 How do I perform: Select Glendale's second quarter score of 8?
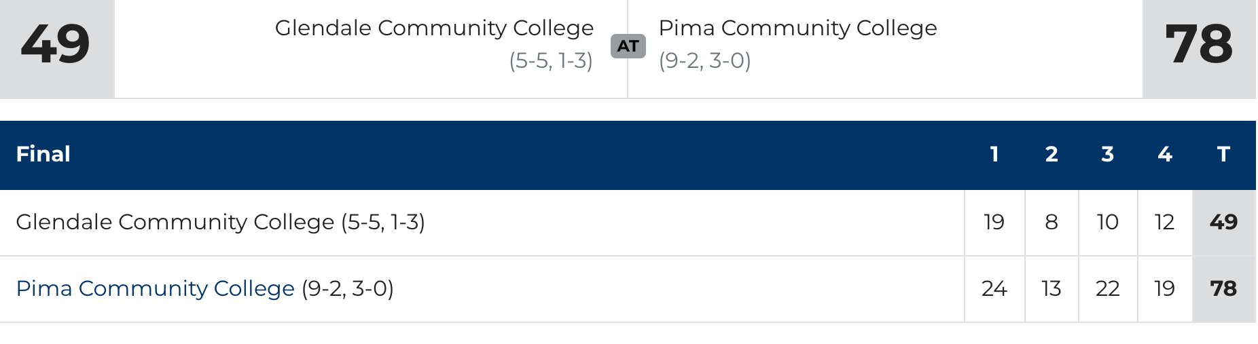[x=1052, y=222]
